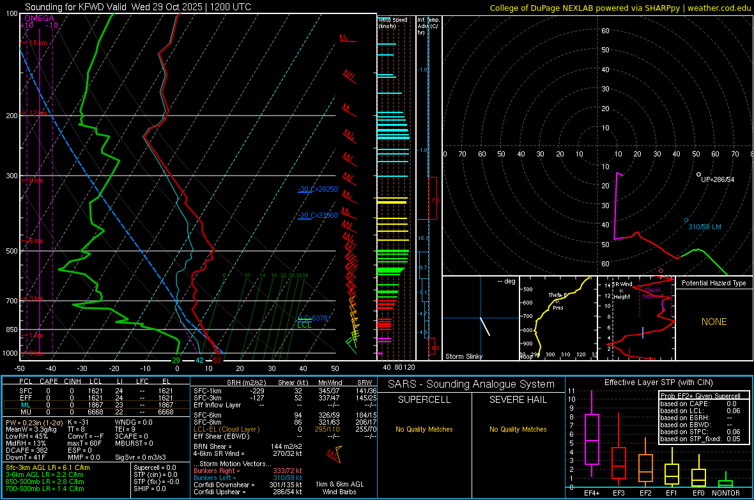Select the highlighted ML parcel row

tap(96, 405)
